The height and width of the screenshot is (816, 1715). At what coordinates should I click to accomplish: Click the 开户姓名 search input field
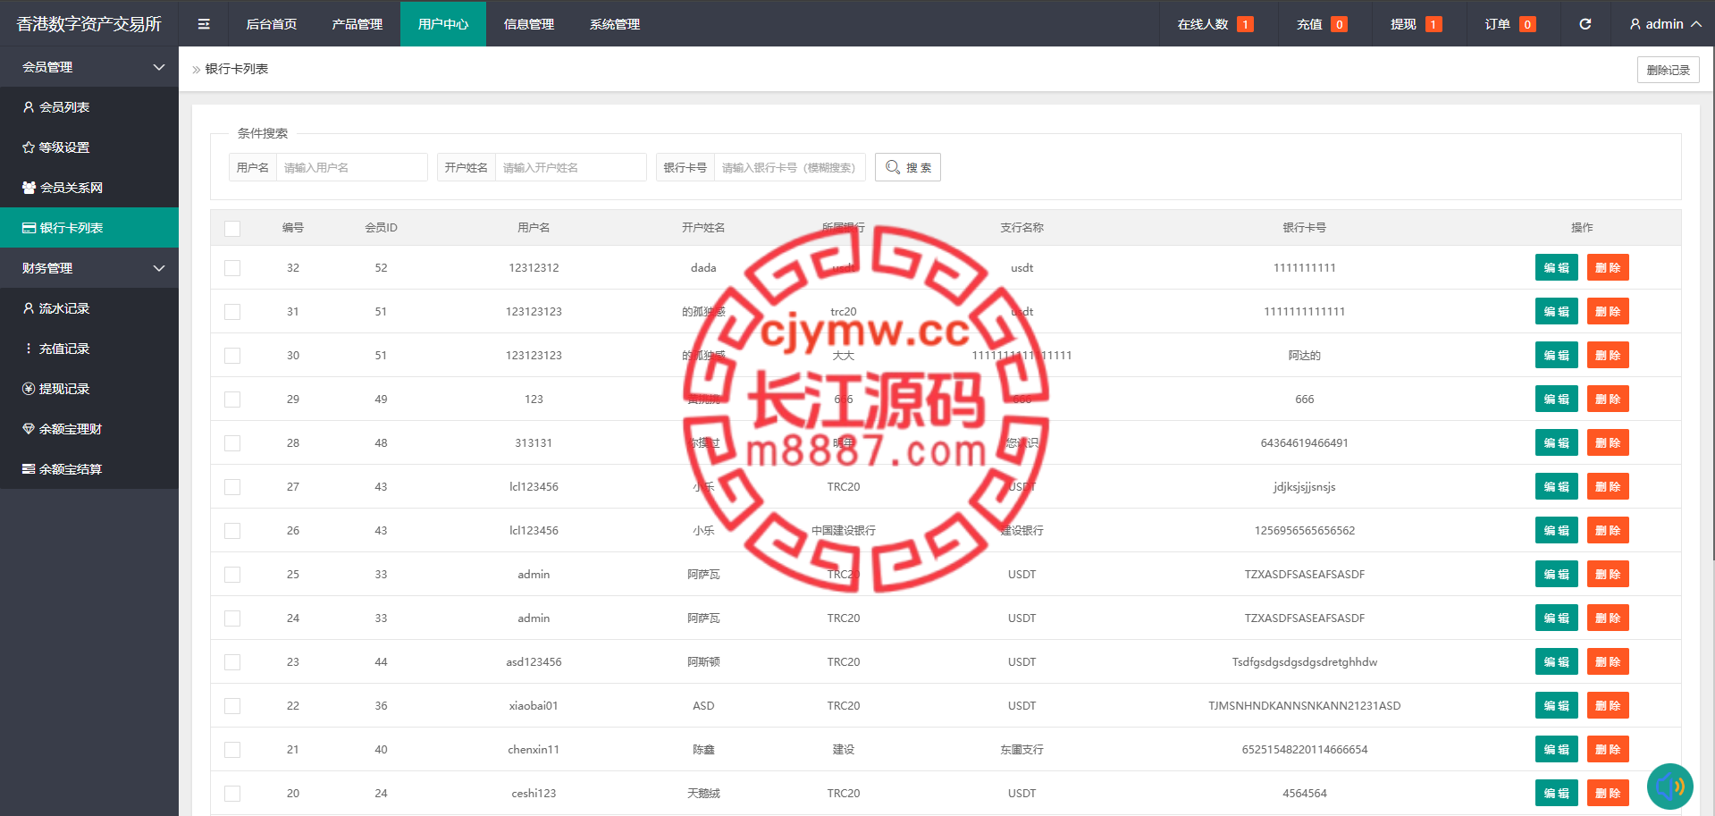(x=571, y=167)
